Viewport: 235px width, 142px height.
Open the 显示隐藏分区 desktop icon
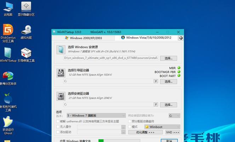pos(26,9)
